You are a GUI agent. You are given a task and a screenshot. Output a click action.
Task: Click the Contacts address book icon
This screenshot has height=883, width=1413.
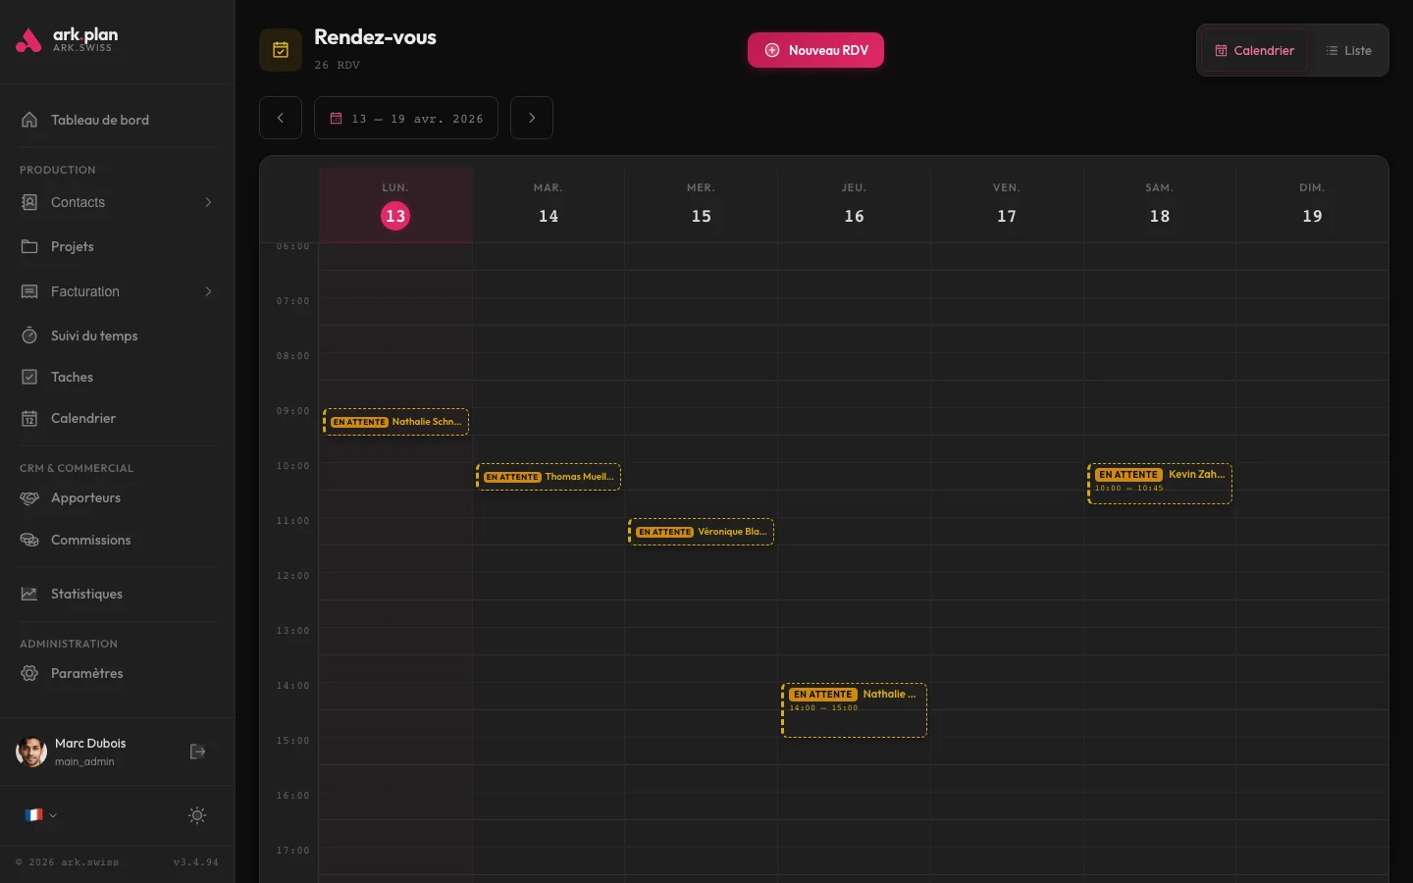tap(29, 202)
